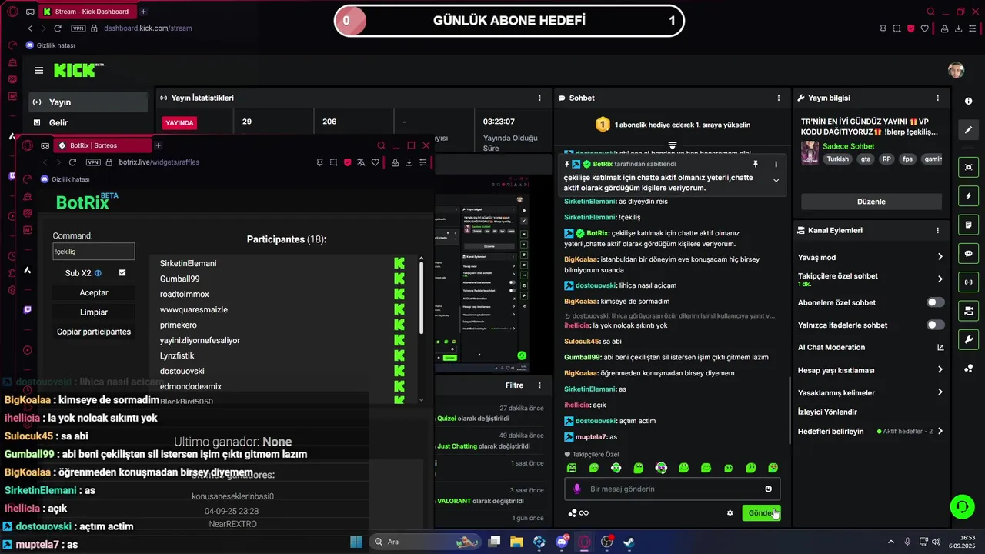Click the info icon in right sidebar
985x554 pixels.
968,102
